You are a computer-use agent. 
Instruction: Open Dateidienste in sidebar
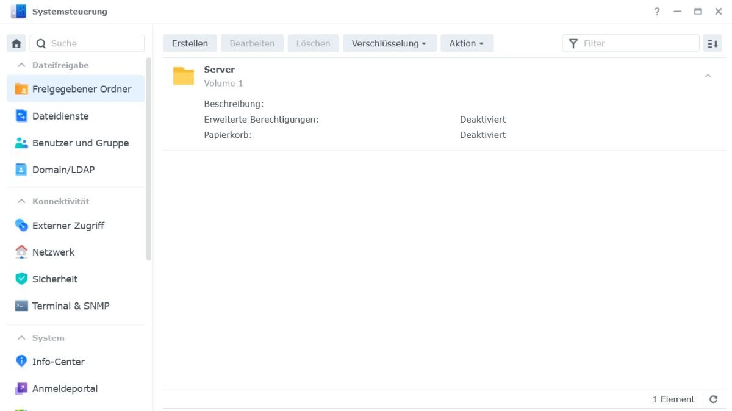[x=76, y=116]
